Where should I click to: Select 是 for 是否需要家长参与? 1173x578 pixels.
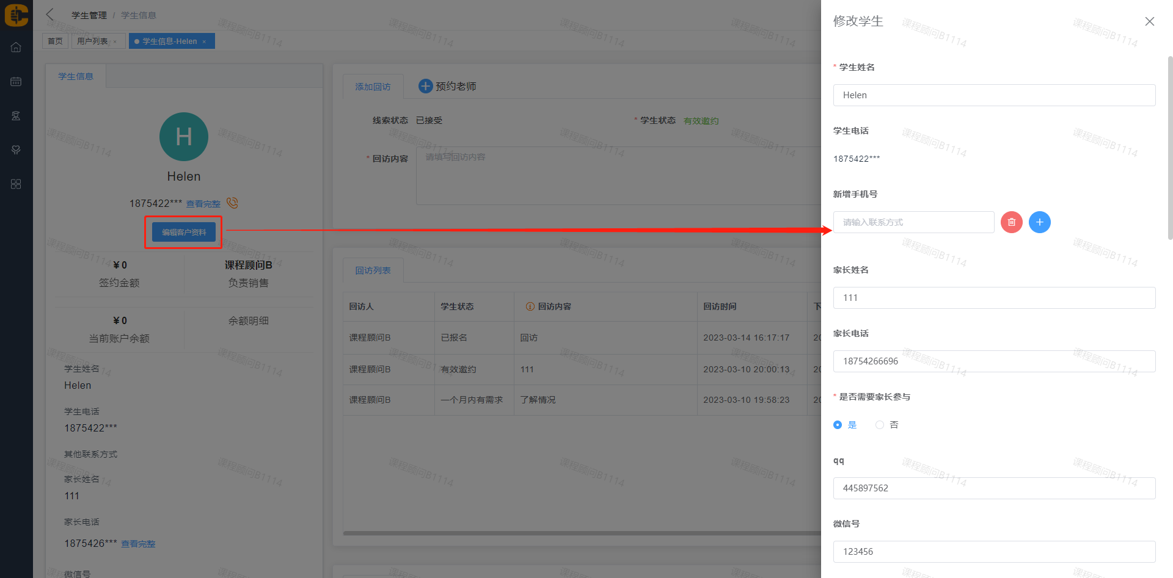pyautogui.click(x=838, y=425)
